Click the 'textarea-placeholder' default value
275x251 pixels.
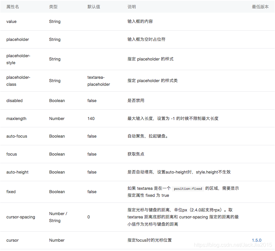point(98,81)
